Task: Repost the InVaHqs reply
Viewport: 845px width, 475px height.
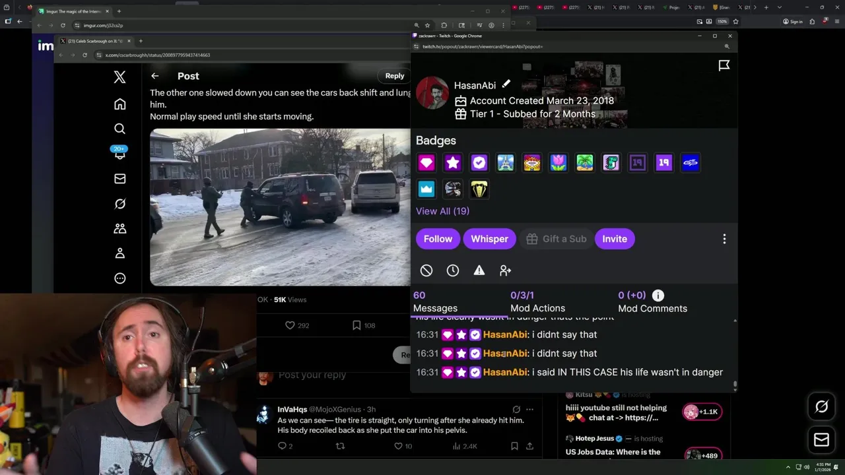Action: coord(340,446)
